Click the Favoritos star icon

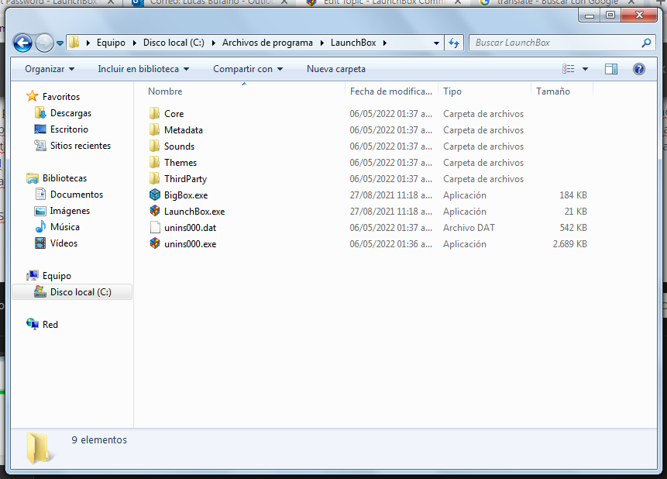click(33, 96)
